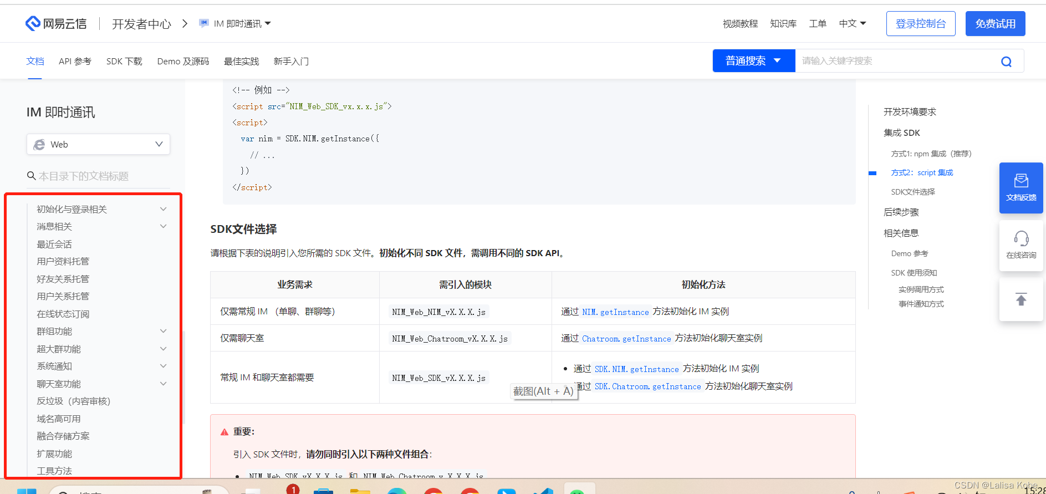Click the search magnifier icon in top bar
1046x494 pixels.
pos(1006,61)
